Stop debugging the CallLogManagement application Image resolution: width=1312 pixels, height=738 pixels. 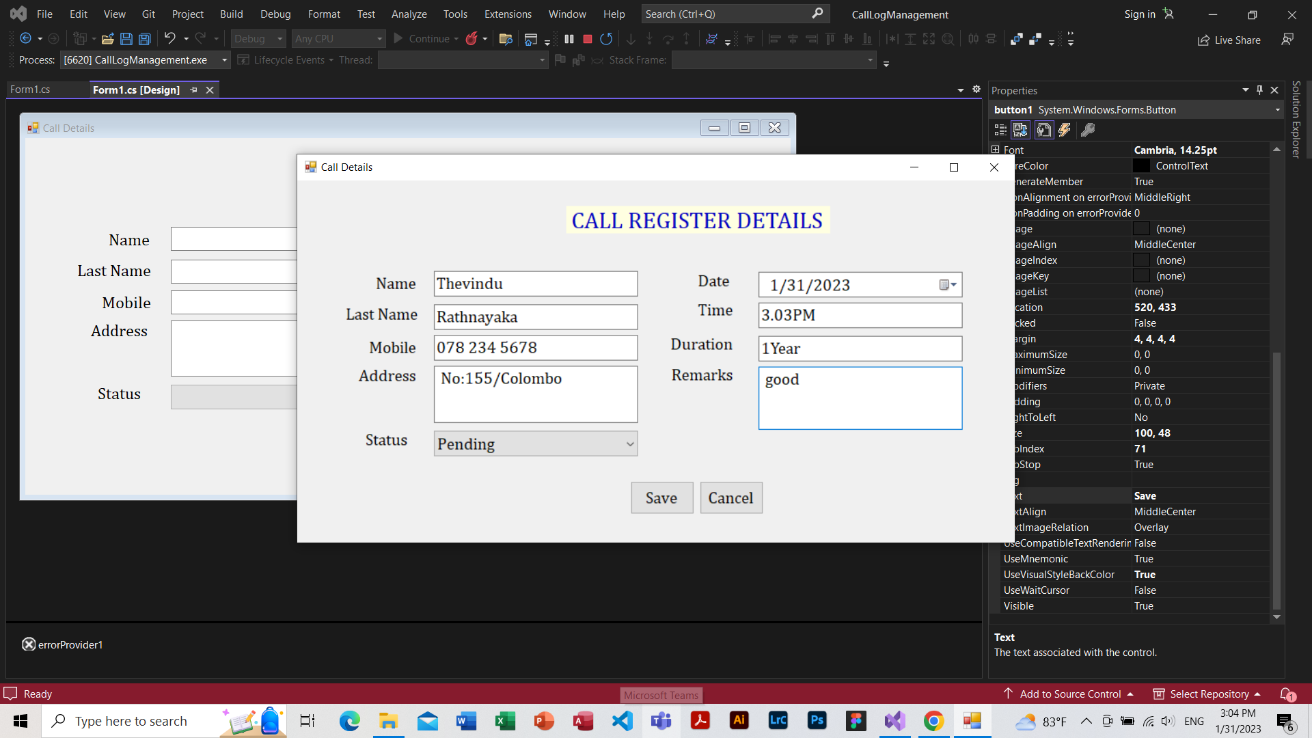586,39
